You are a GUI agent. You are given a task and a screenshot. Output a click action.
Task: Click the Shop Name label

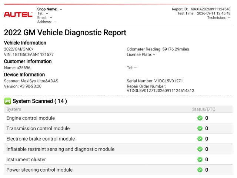pyautogui.click(x=47, y=9)
